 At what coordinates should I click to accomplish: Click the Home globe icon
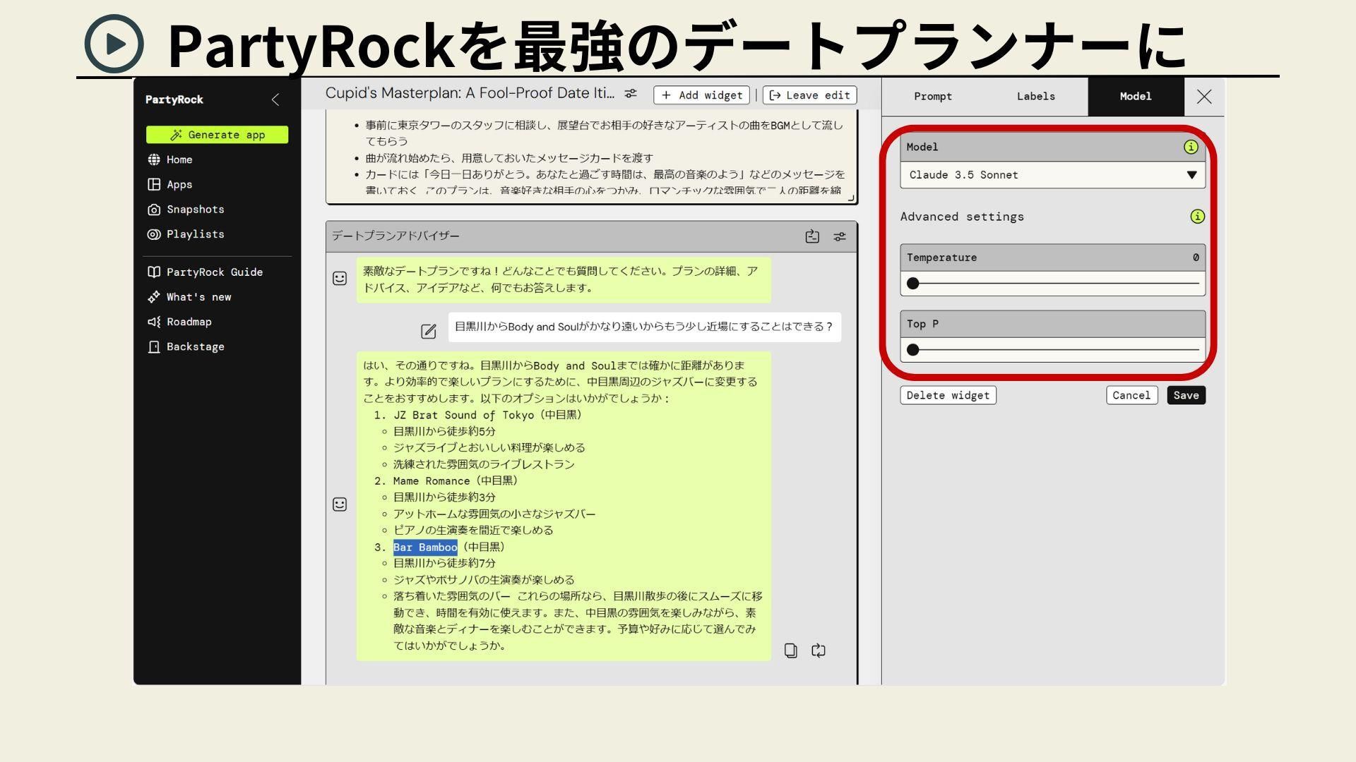click(154, 159)
